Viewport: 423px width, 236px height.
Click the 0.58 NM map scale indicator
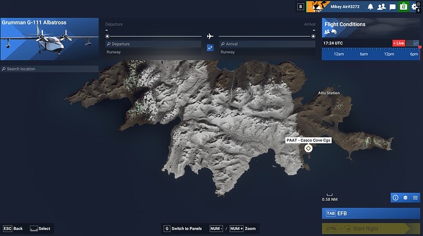pos(330,197)
